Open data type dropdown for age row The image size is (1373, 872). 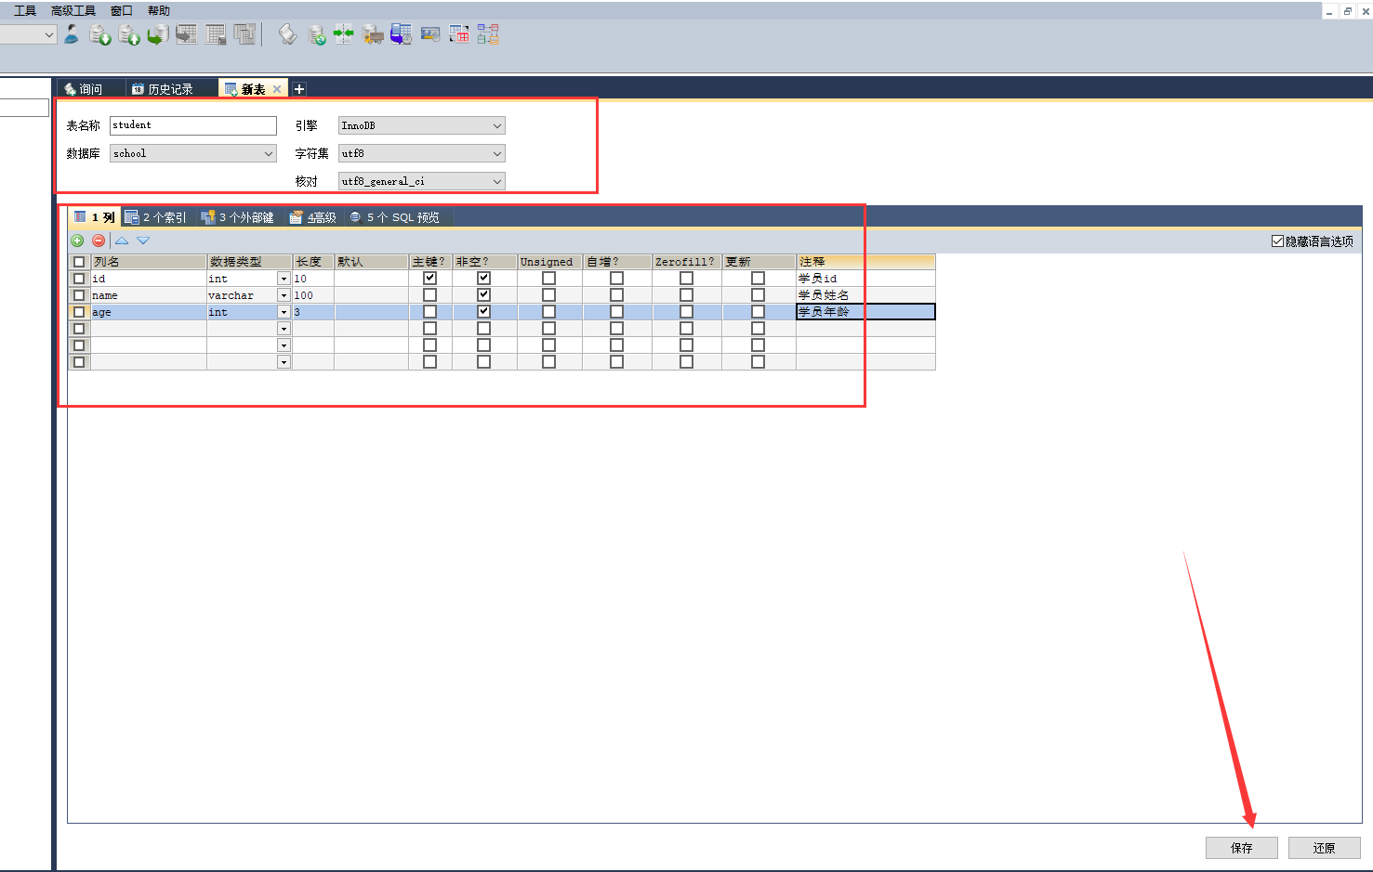coord(284,312)
